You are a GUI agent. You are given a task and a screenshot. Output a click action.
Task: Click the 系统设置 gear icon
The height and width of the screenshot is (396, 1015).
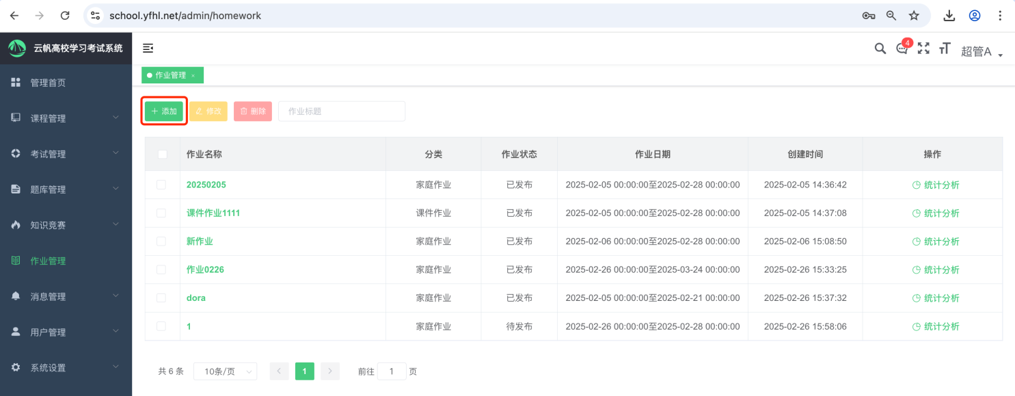[16, 367]
